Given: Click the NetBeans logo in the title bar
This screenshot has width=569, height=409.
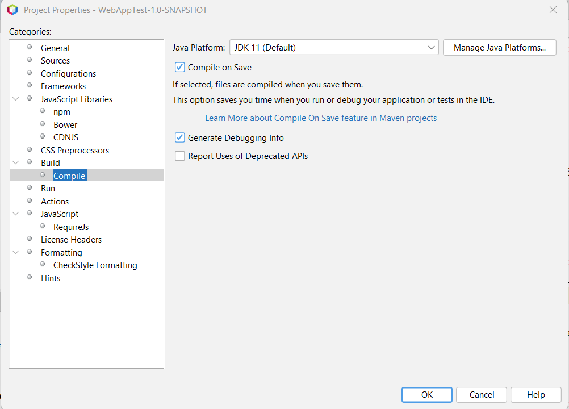Looking at the screenshot, I should tap(12, 10).
